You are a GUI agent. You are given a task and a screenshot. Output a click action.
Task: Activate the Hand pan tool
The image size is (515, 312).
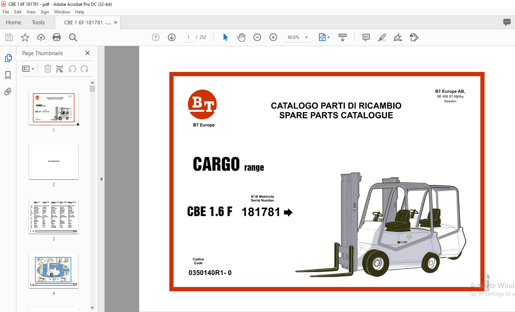[x=241, y=37]
